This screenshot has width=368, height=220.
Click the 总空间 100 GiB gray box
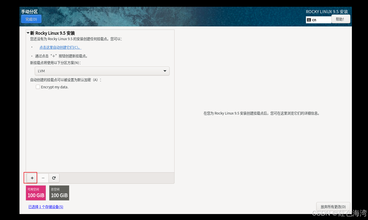59,193
